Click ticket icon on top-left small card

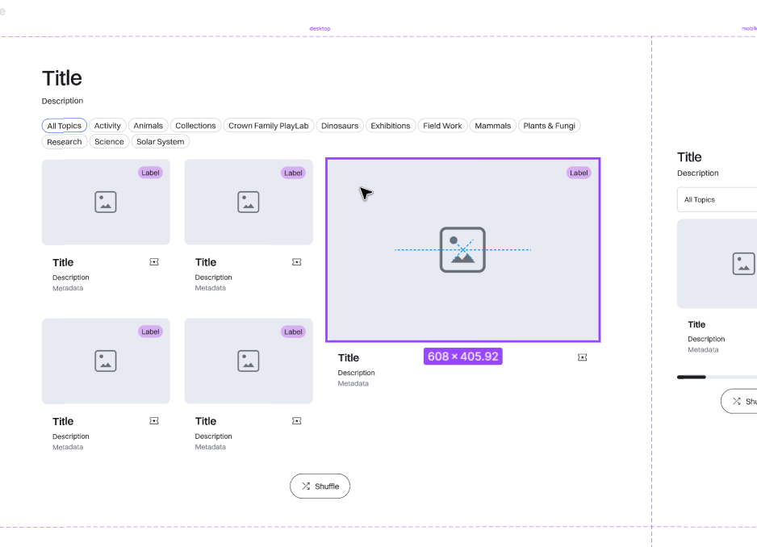(x=154, y=262)
